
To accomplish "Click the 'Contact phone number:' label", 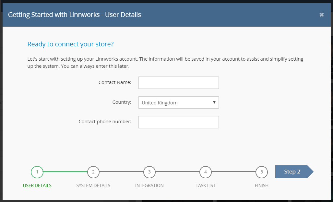I will coord(105,122).
